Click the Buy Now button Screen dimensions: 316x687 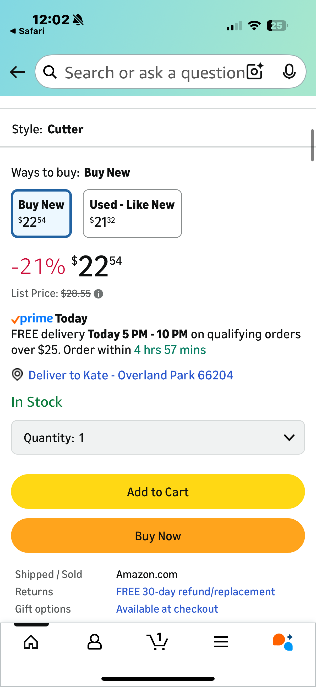coord(158,536)
